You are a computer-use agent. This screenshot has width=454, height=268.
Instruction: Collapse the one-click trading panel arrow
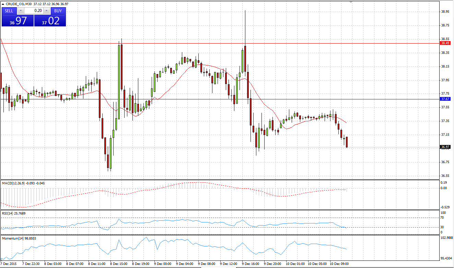(x=3, y=4)
